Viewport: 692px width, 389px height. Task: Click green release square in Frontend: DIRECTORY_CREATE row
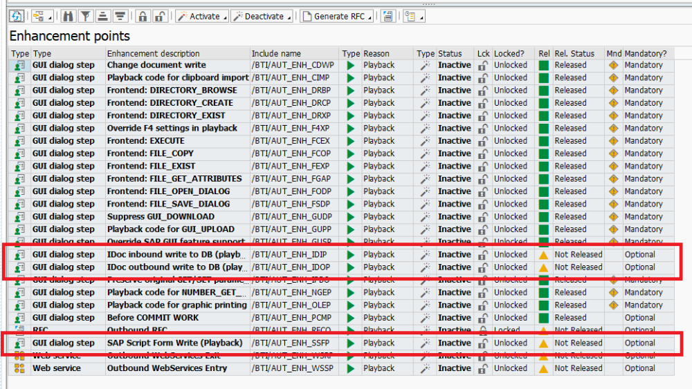[544, 103]
